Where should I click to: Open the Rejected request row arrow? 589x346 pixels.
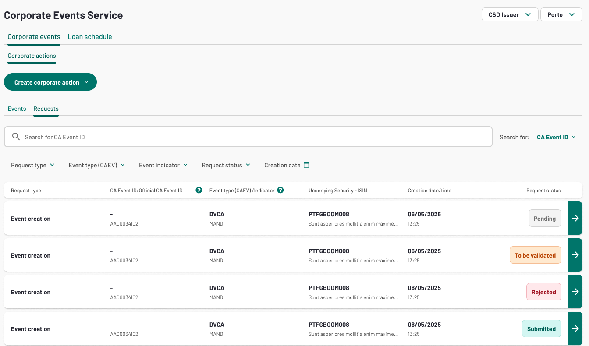pyautogui.click(x=575, y=292)
